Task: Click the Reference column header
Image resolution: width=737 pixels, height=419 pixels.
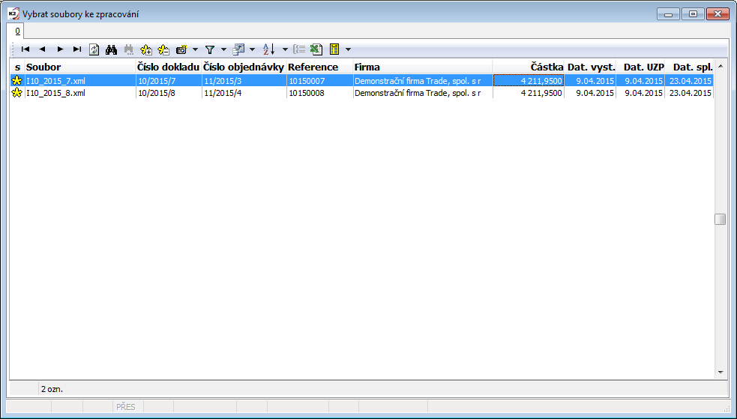Action: pos(319,67)
